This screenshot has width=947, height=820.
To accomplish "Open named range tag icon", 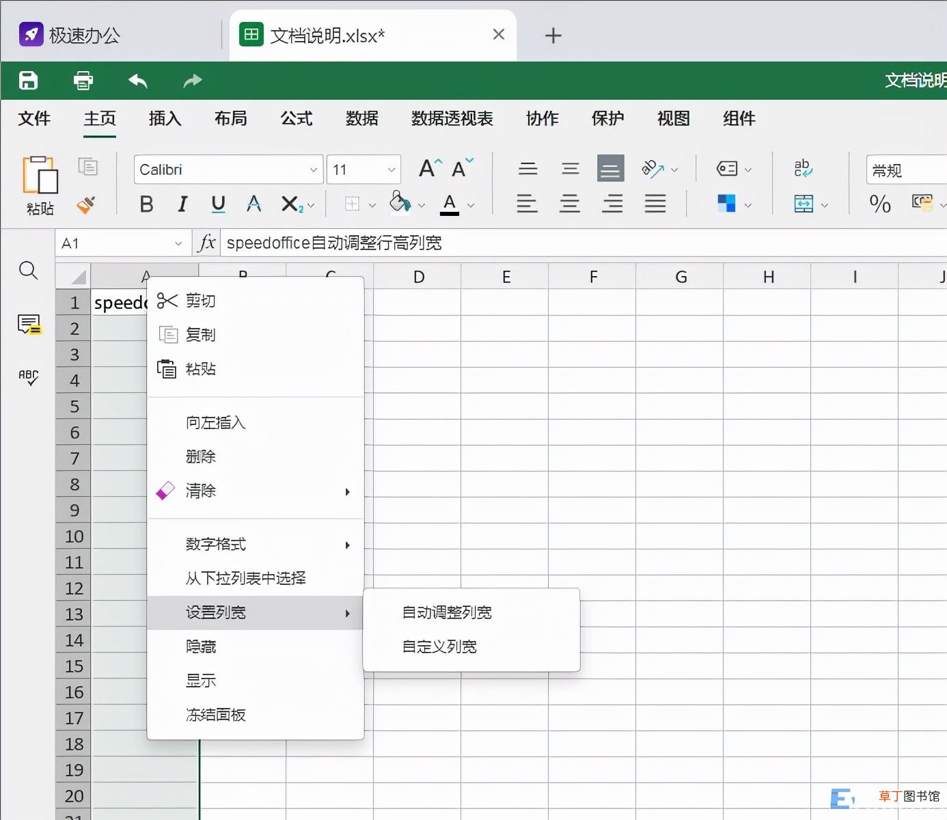I will 727,168.
